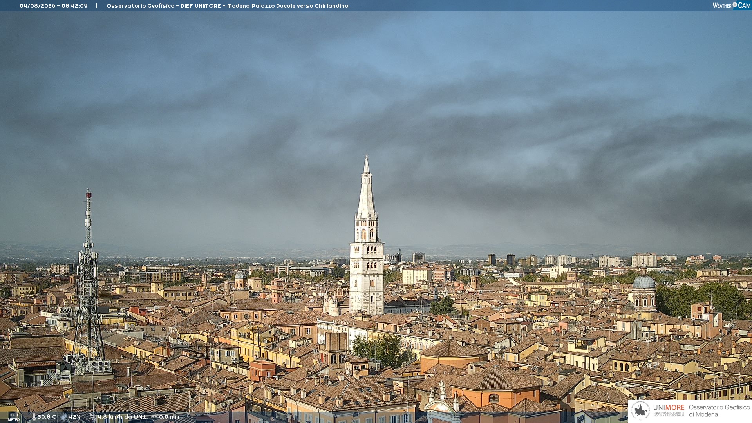Click the DATI METEO label
The width and height of the screenshot is (752, 423).
click(x=14, y=417)
